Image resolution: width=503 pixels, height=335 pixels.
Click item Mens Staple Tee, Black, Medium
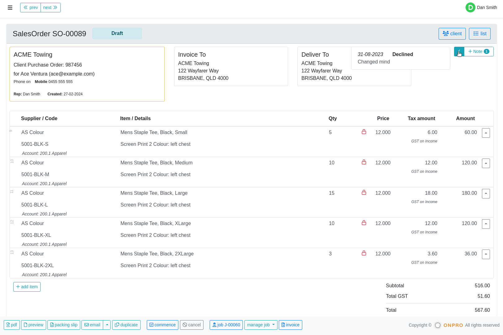156,163
